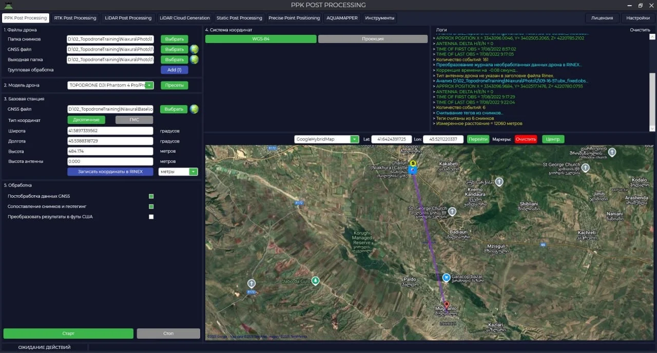
Task: Expand the GoogleHybridMap map type dropdown
Action: pyautogui.click(x=354, y=139)
